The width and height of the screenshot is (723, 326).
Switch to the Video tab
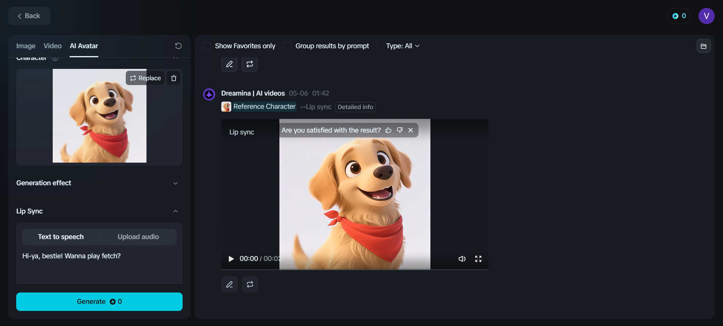pos(52,46)
